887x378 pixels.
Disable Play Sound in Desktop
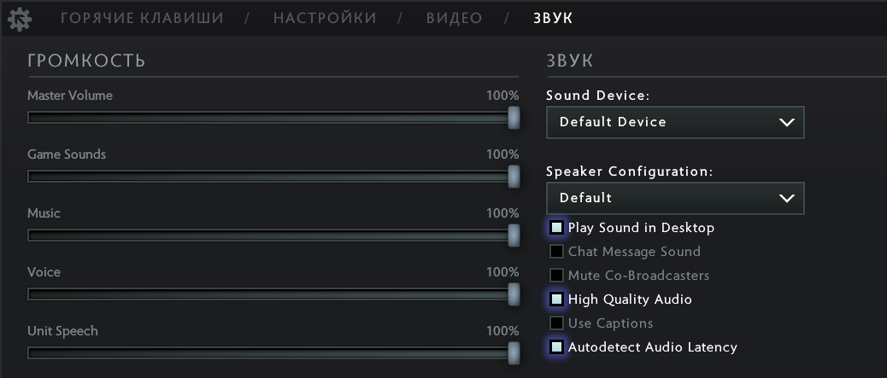point(556,228)
